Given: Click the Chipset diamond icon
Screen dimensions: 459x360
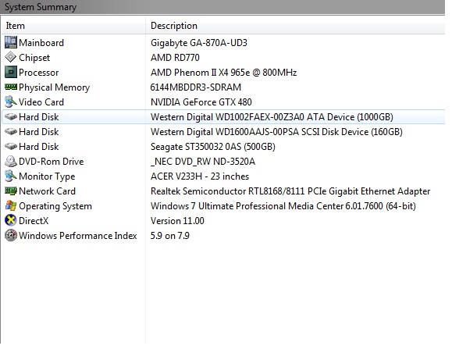Looking at the screenshot, I should tap(11, 57).
